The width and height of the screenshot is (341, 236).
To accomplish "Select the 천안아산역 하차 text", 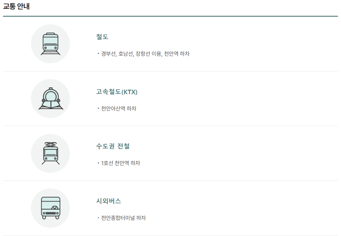I will [119, 108].
